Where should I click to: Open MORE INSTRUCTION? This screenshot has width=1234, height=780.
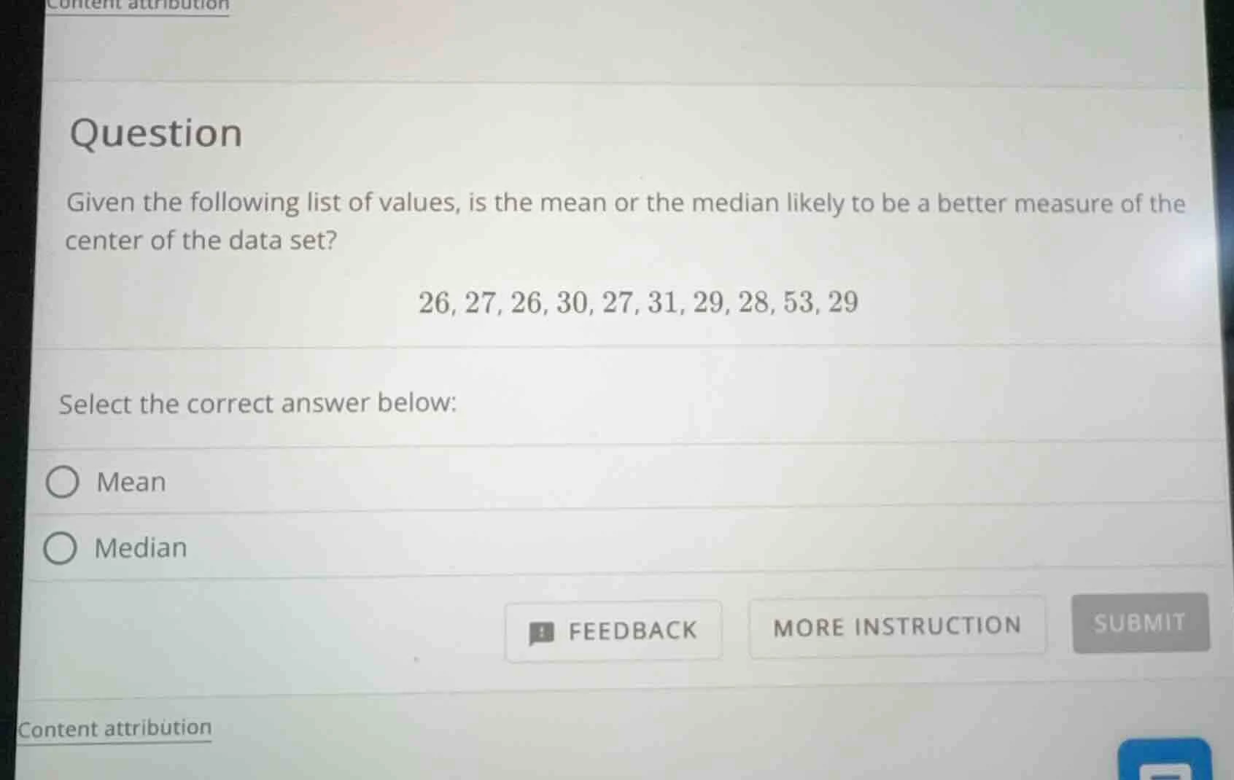pos(897,627)
